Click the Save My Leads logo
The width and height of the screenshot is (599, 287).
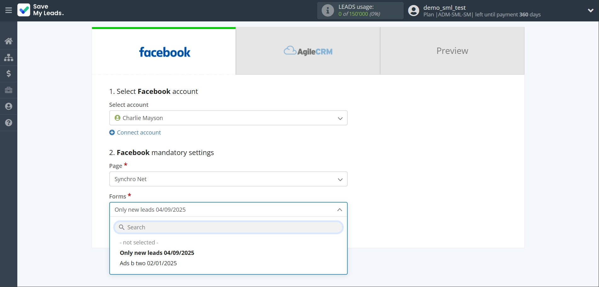coord(41,10)
